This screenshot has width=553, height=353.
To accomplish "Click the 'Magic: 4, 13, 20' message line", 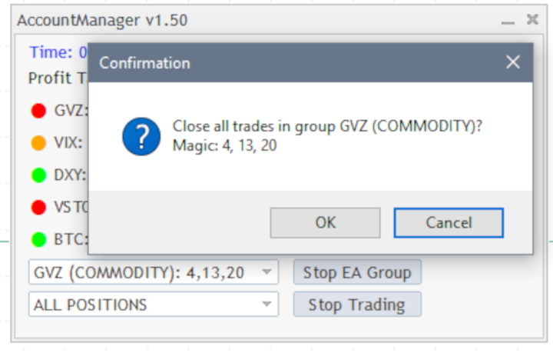I will 224,145.
